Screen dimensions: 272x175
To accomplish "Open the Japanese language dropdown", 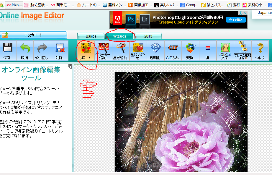I will coord(264,12).
